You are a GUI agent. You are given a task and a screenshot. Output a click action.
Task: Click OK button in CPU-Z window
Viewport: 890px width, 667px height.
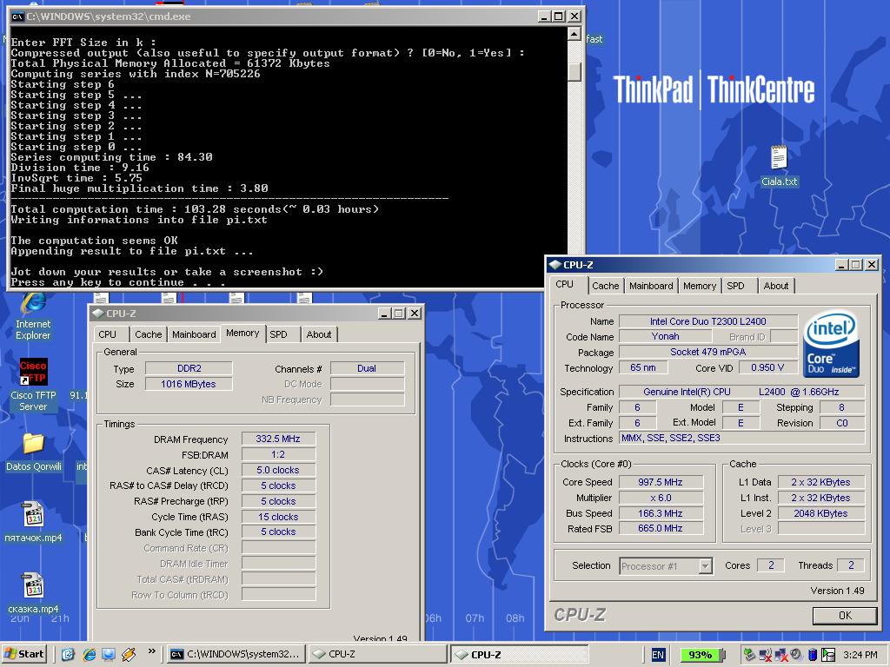click(845, 616)
